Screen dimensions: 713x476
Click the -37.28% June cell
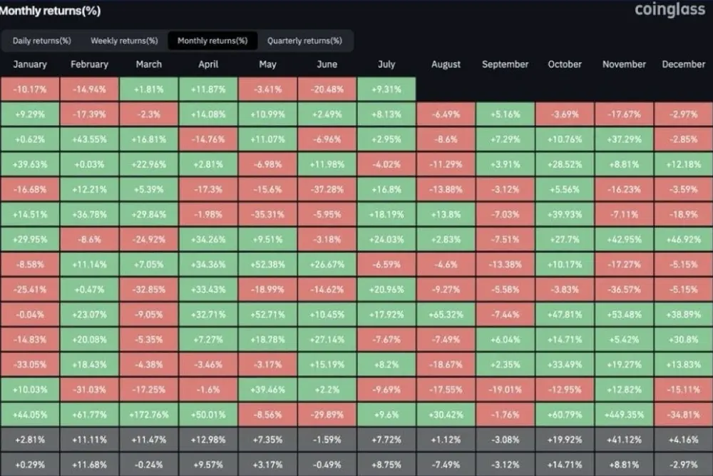pyautogui.click(x=327, y=189)
